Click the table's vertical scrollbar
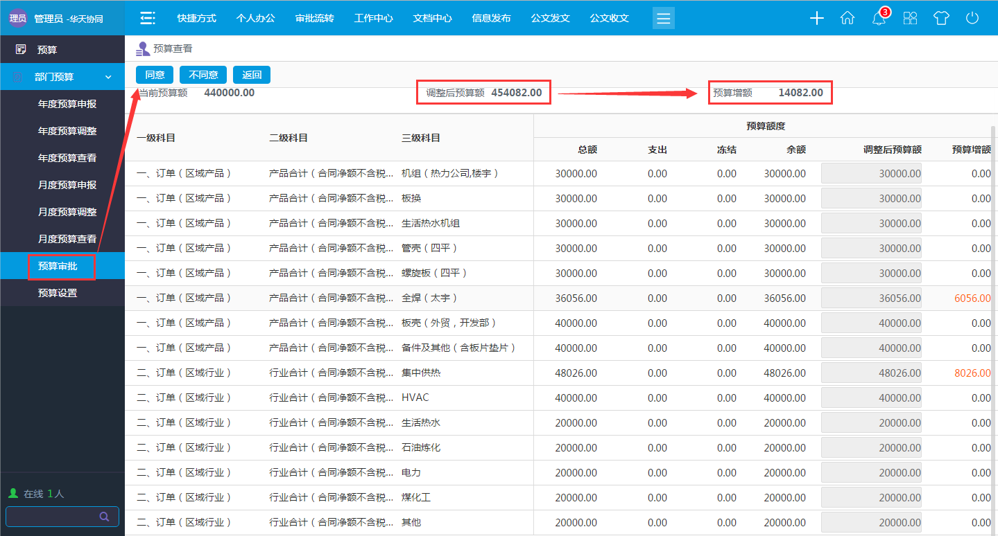This screenshot has width=998, height=536. pyautogui.click(x=994, y=277)
